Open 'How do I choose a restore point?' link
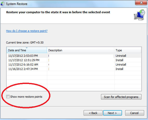 click(27, 31)
